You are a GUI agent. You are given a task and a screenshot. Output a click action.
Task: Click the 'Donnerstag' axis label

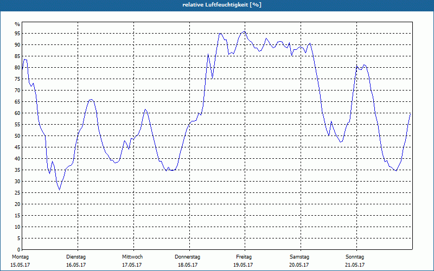[187, 257]
